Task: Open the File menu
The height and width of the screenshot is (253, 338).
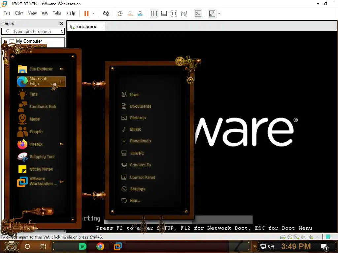Action: pyautogui.click(x=7, y=13)
